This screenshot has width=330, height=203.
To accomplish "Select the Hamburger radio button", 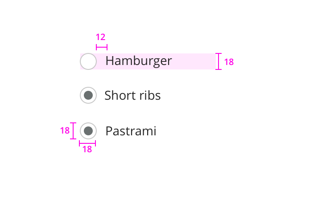I will pyautogui.click(x=88, y=61).
